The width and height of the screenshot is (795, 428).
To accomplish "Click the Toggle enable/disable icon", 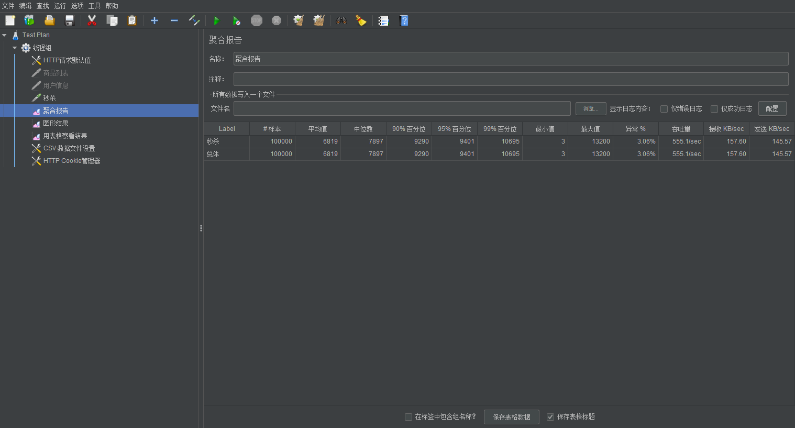I will pos(194,20).
